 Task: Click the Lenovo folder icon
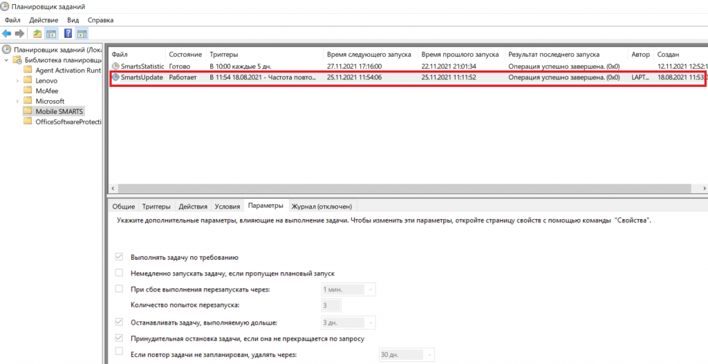point(28,80)
